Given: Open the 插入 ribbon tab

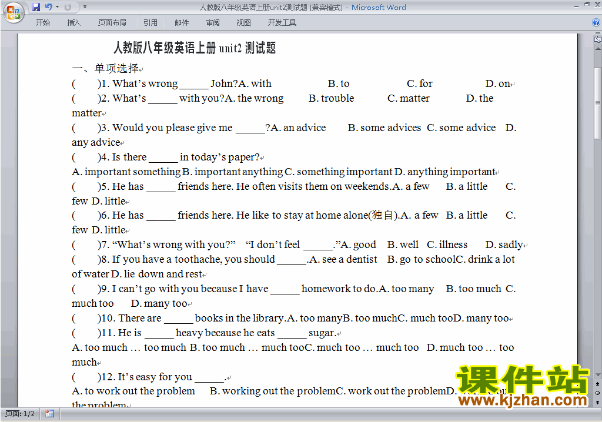Looking at the screenshot, I should point(73,23).
